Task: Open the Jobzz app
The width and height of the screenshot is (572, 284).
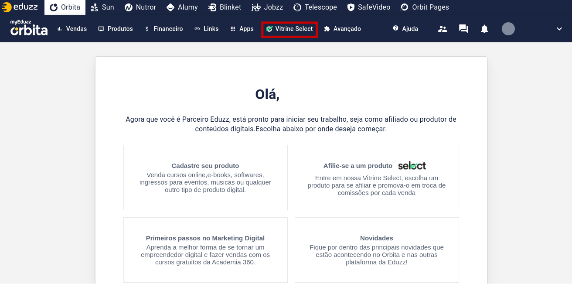Action: (x=267, y=7)
